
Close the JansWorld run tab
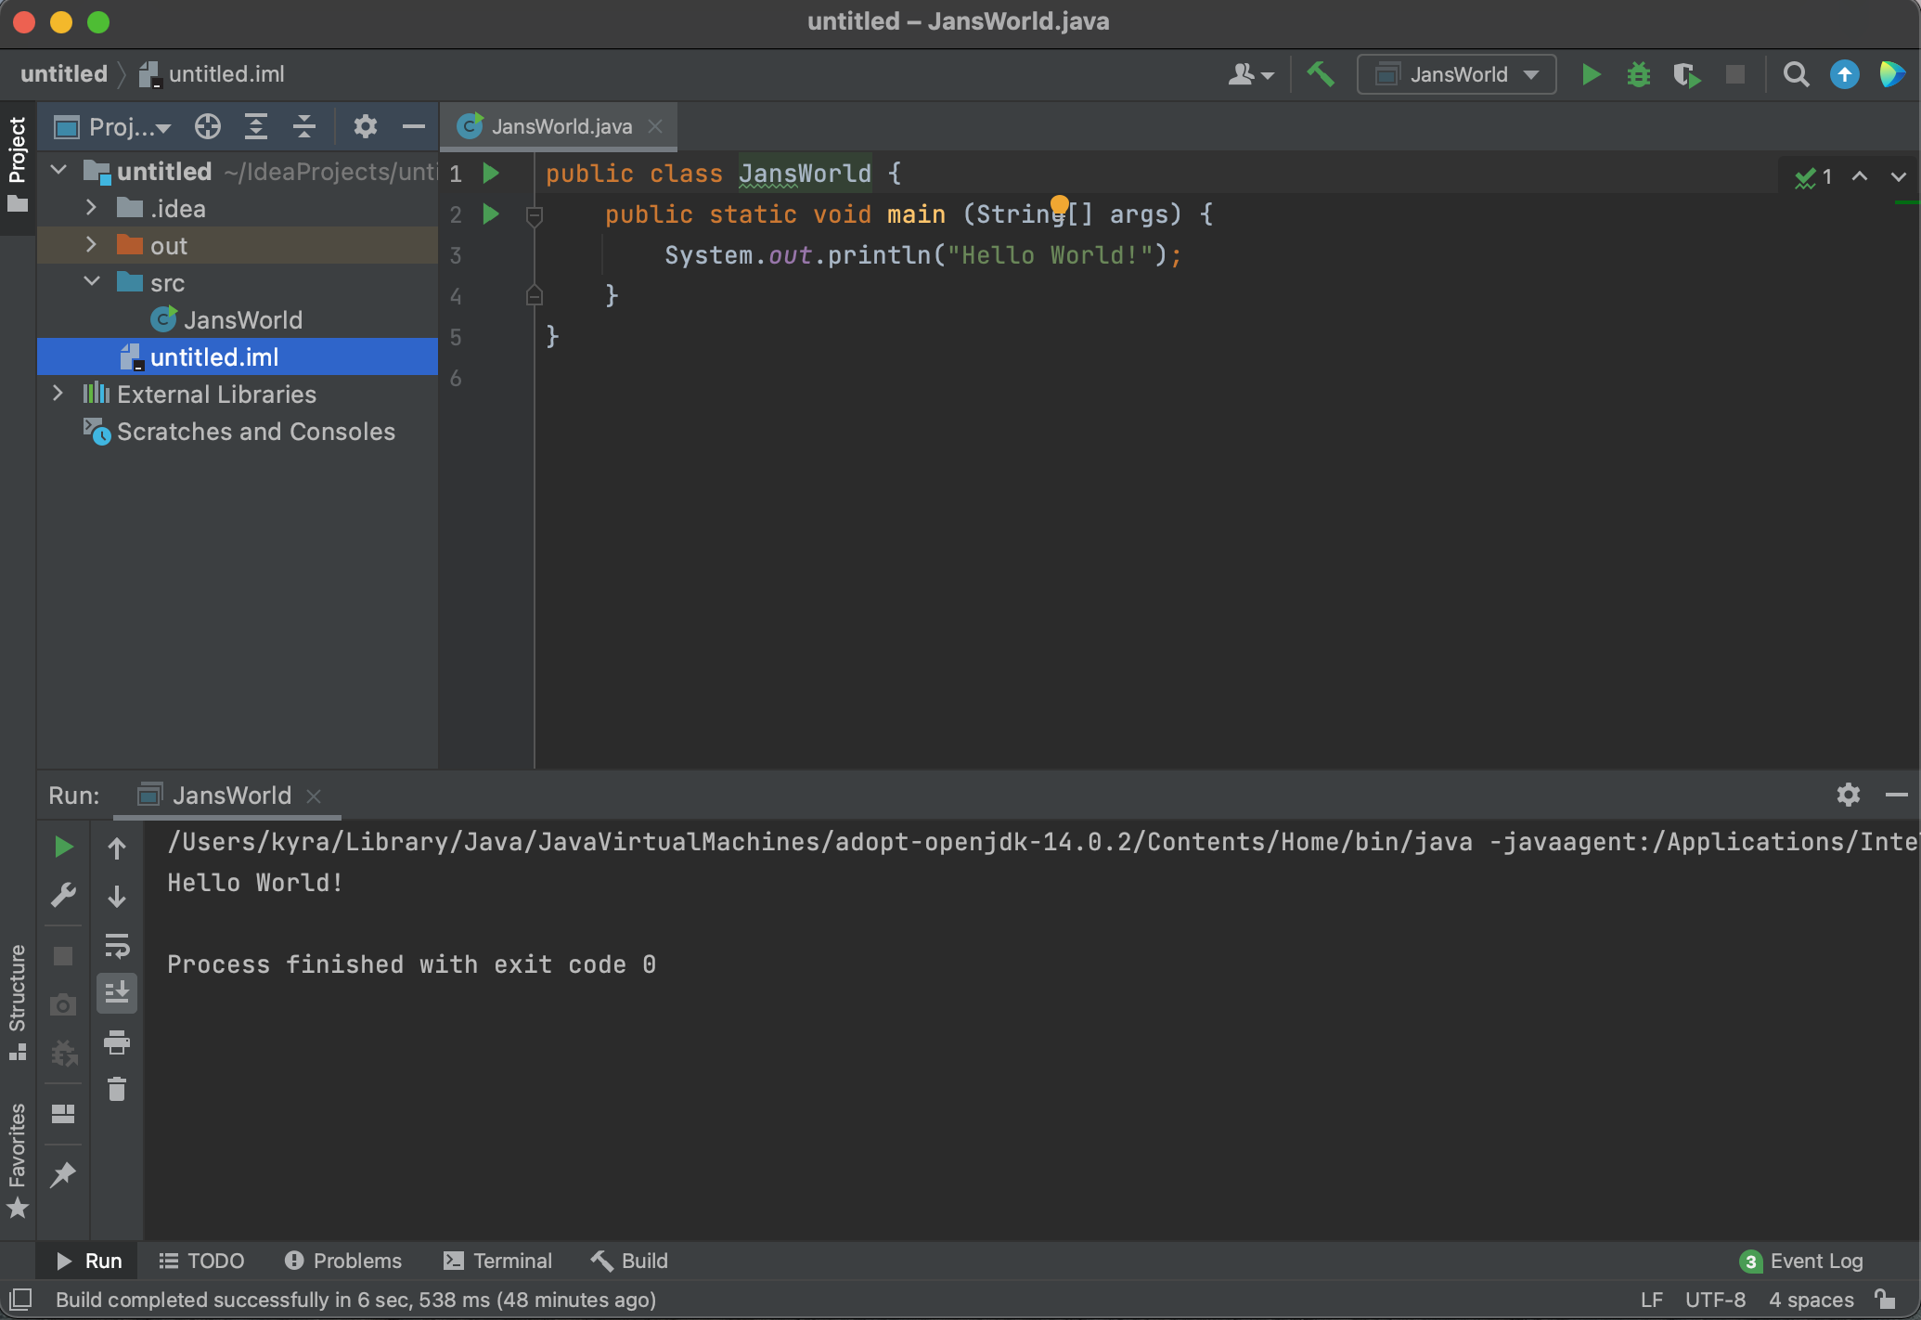point(314,796)
